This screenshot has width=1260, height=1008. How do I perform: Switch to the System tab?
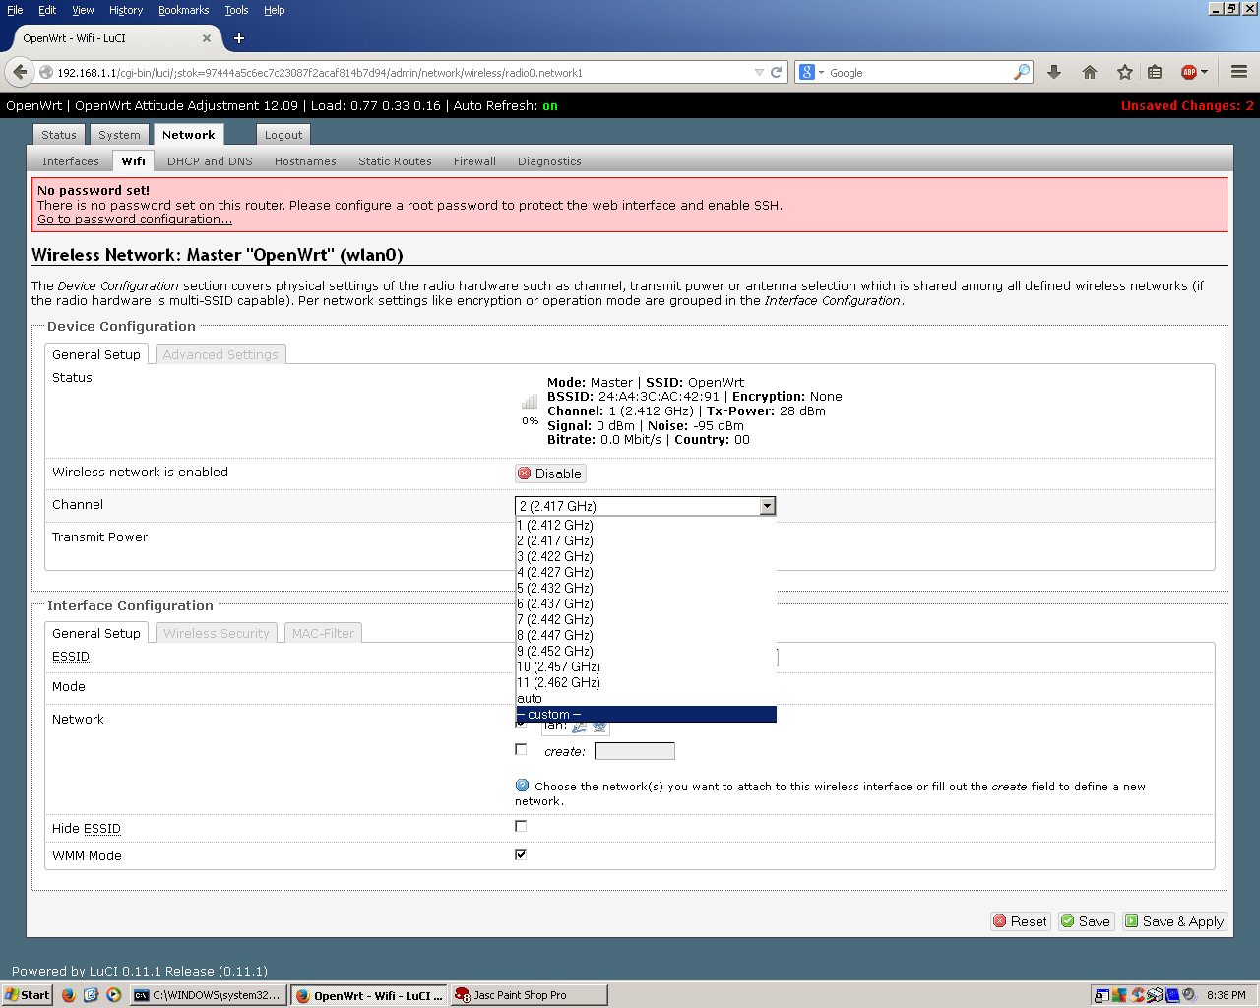[119, 135]
